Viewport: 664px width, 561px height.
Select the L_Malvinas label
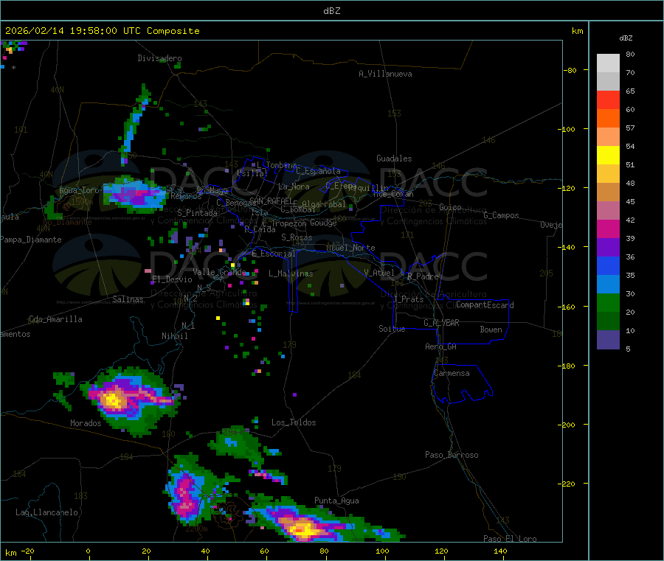tap(291, 273)
